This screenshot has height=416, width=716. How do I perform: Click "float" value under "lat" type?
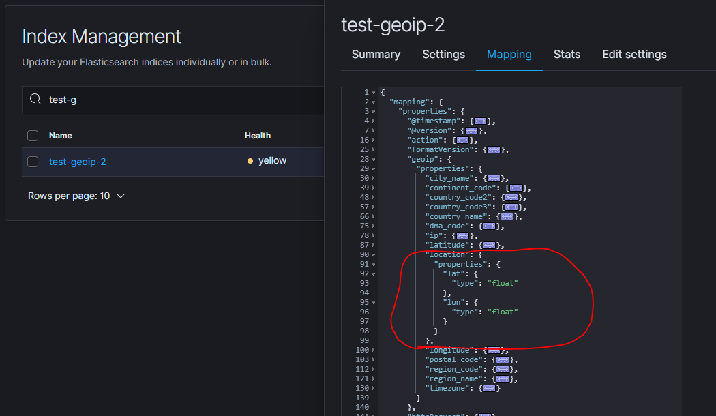pos(503,283)
